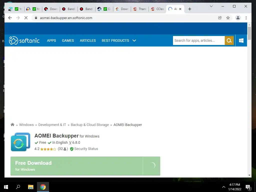The width and height of the screenshot is (256, 192).
Task: Switch to the first Bandicam tab
Action: click(69, 9)
